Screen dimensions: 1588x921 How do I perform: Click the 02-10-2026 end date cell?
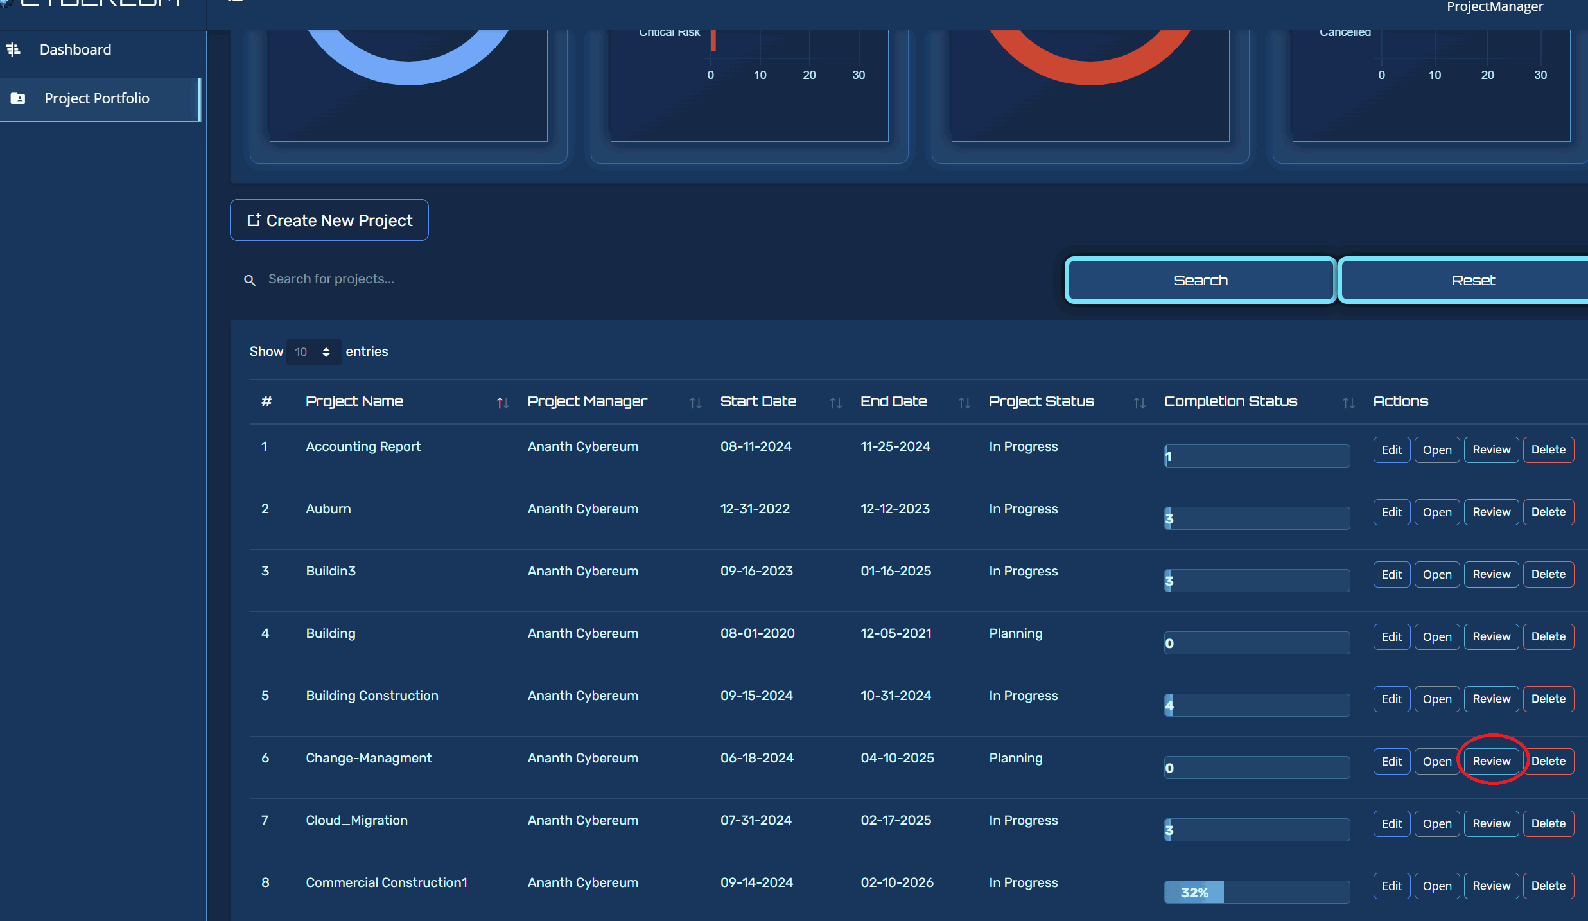point(897,882)
